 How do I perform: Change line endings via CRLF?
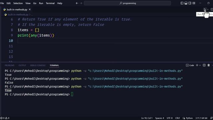tap(177, 118)
